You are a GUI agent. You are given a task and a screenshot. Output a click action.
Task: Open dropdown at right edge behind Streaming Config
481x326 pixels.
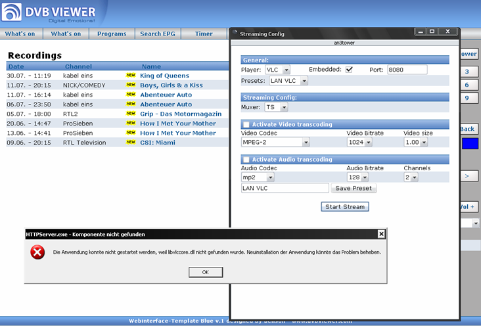coord(476,223)
